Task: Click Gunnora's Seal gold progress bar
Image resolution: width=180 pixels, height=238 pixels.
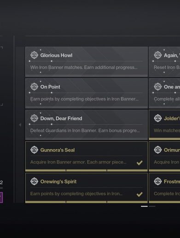Action: click(87, 170)
